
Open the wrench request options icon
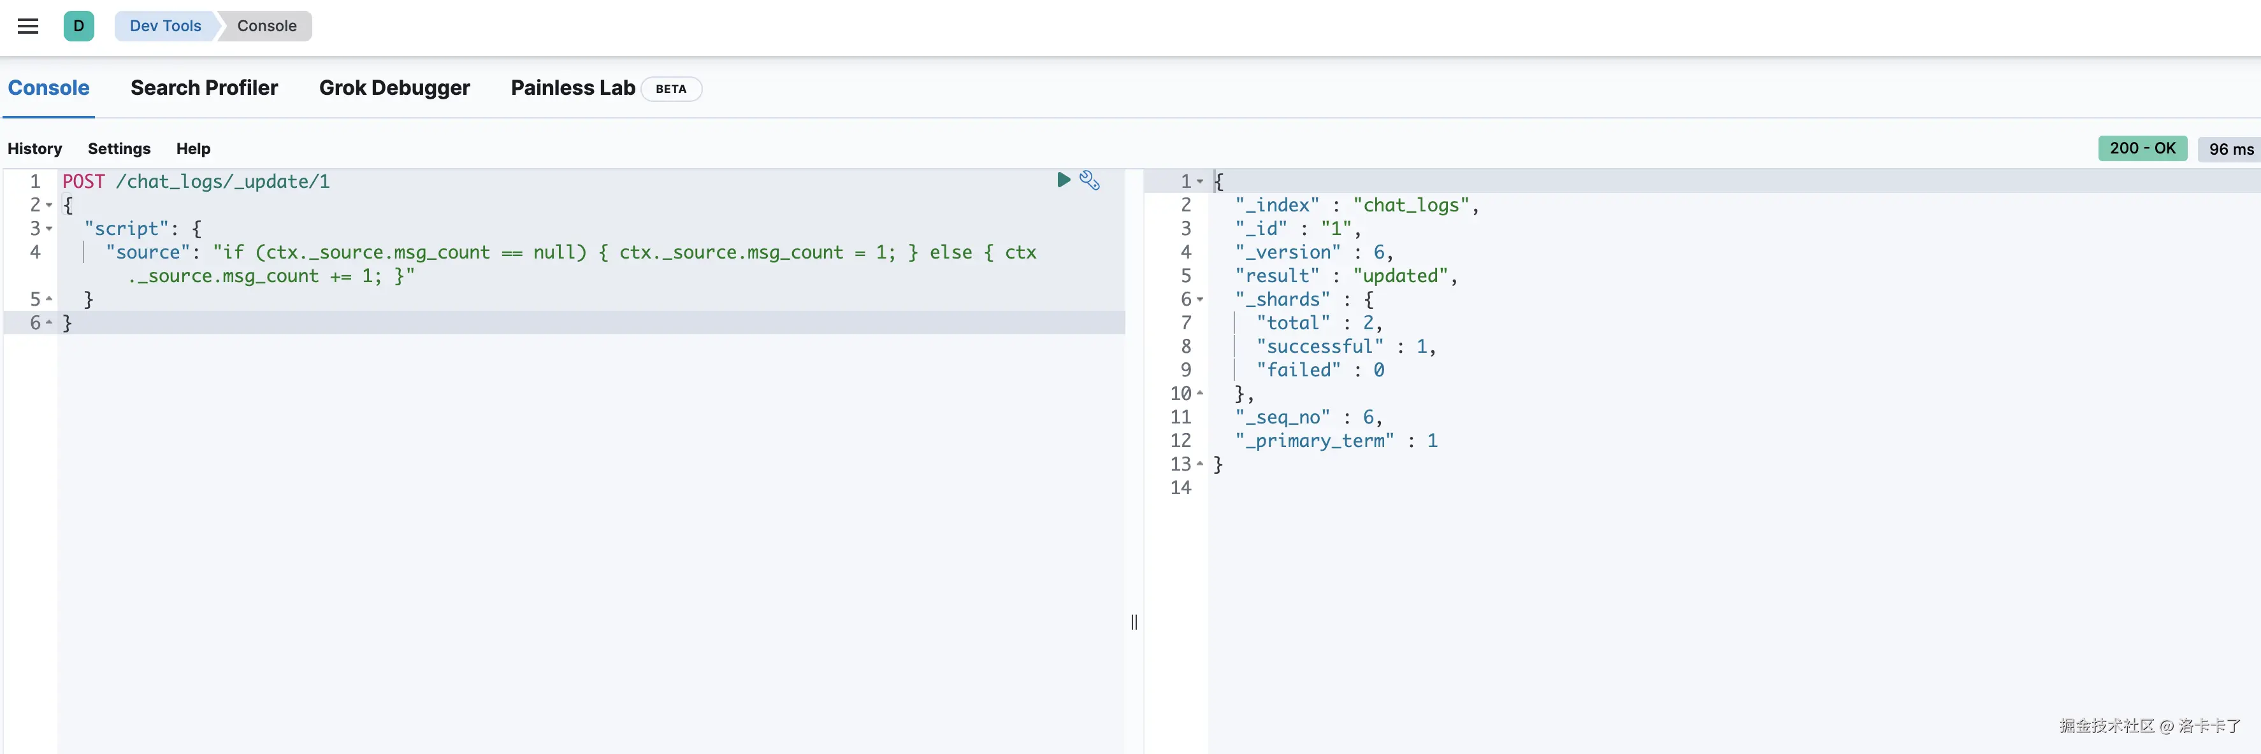click(x=1089, y=180)
